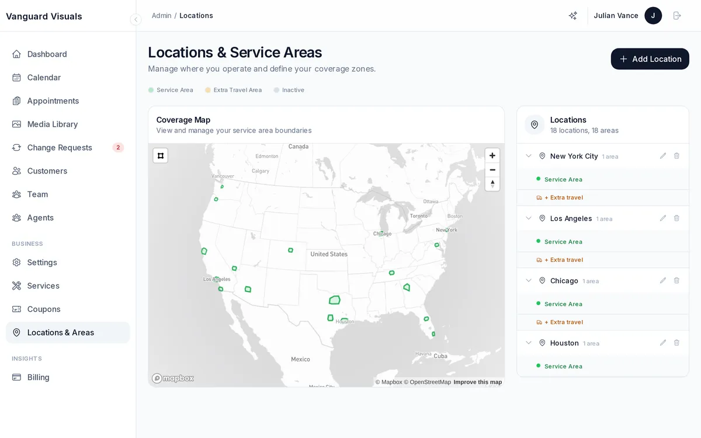
Task: Collapse the left sidebar using the chevron
Action: click(x=136, y=19)
